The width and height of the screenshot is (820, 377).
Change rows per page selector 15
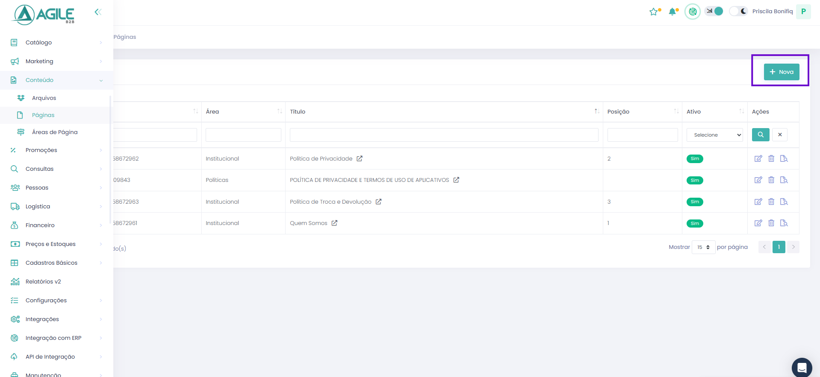[x=703, y=247]
